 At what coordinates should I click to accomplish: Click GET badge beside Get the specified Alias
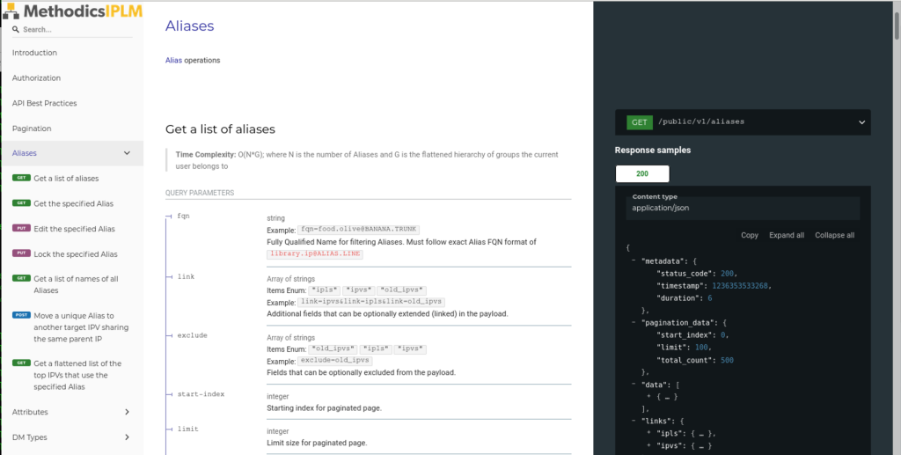21,203
